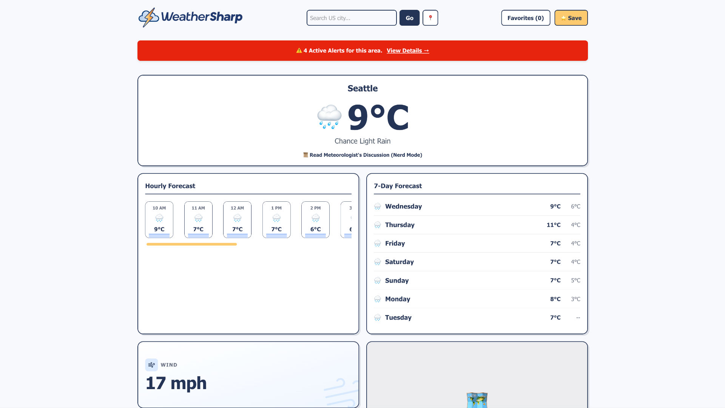Click the world map image at the bottom
This screenshot has height=408, width=725.
click(477, 400)
